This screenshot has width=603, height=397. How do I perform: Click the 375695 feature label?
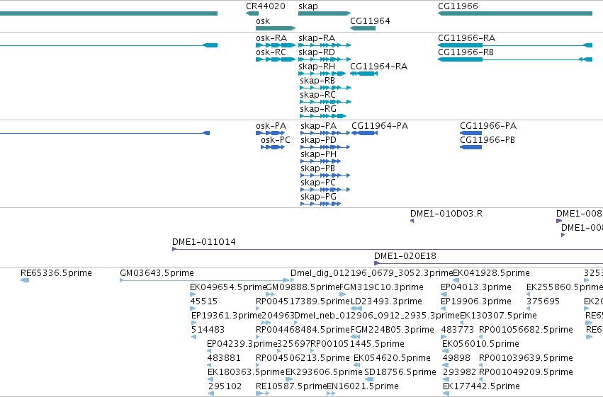click(543, 301)
